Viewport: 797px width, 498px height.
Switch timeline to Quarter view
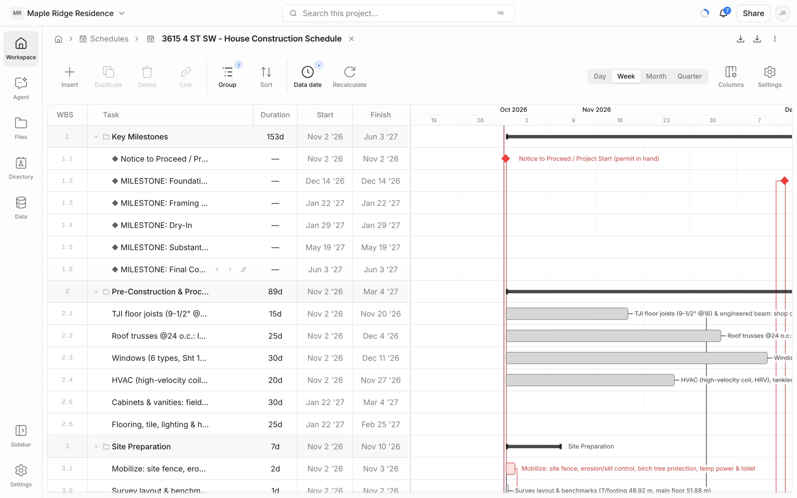[689, 76]
